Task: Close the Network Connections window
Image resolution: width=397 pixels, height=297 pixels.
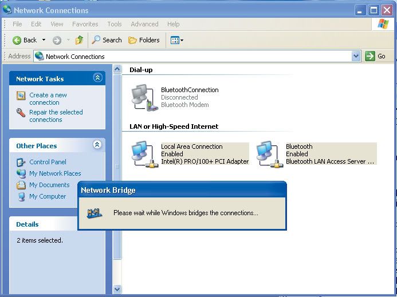Action: [387, 10]
